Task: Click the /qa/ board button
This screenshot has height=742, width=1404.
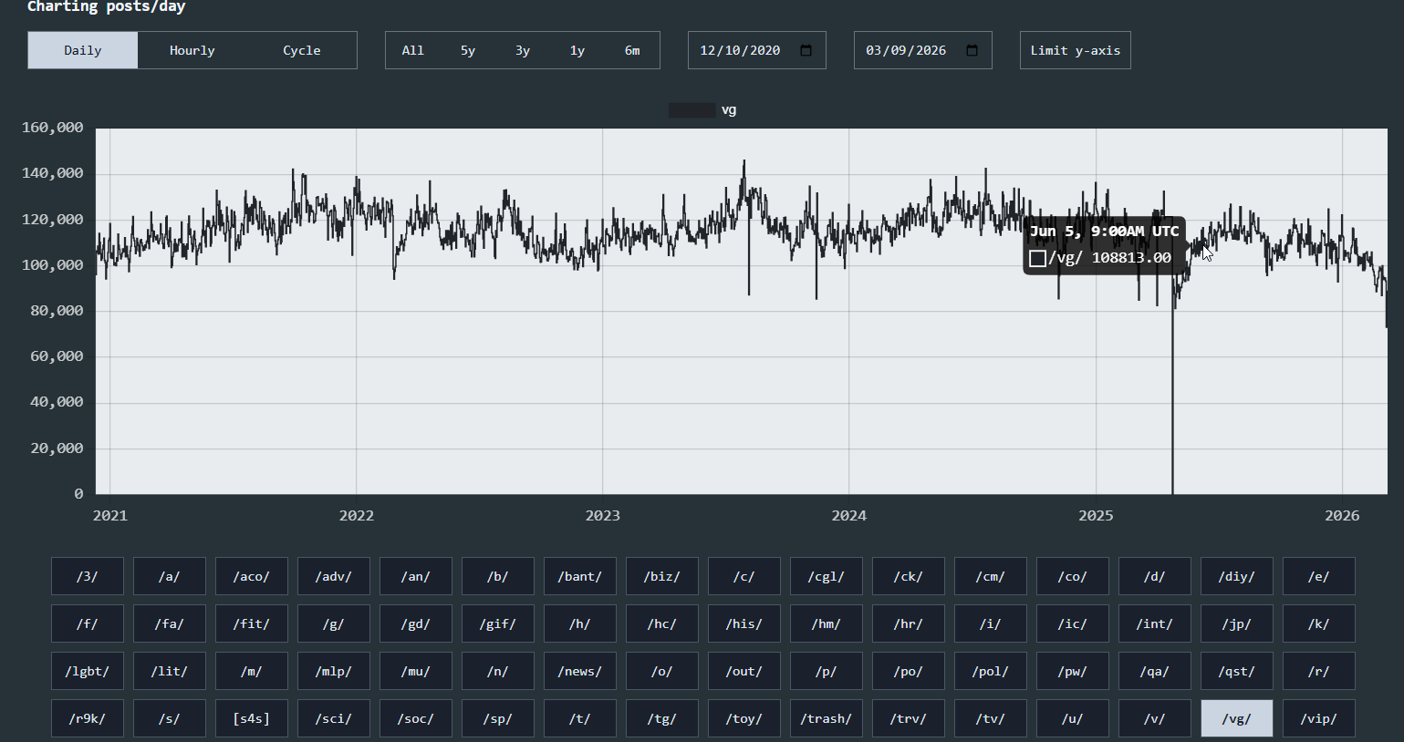Action: 1155,671
